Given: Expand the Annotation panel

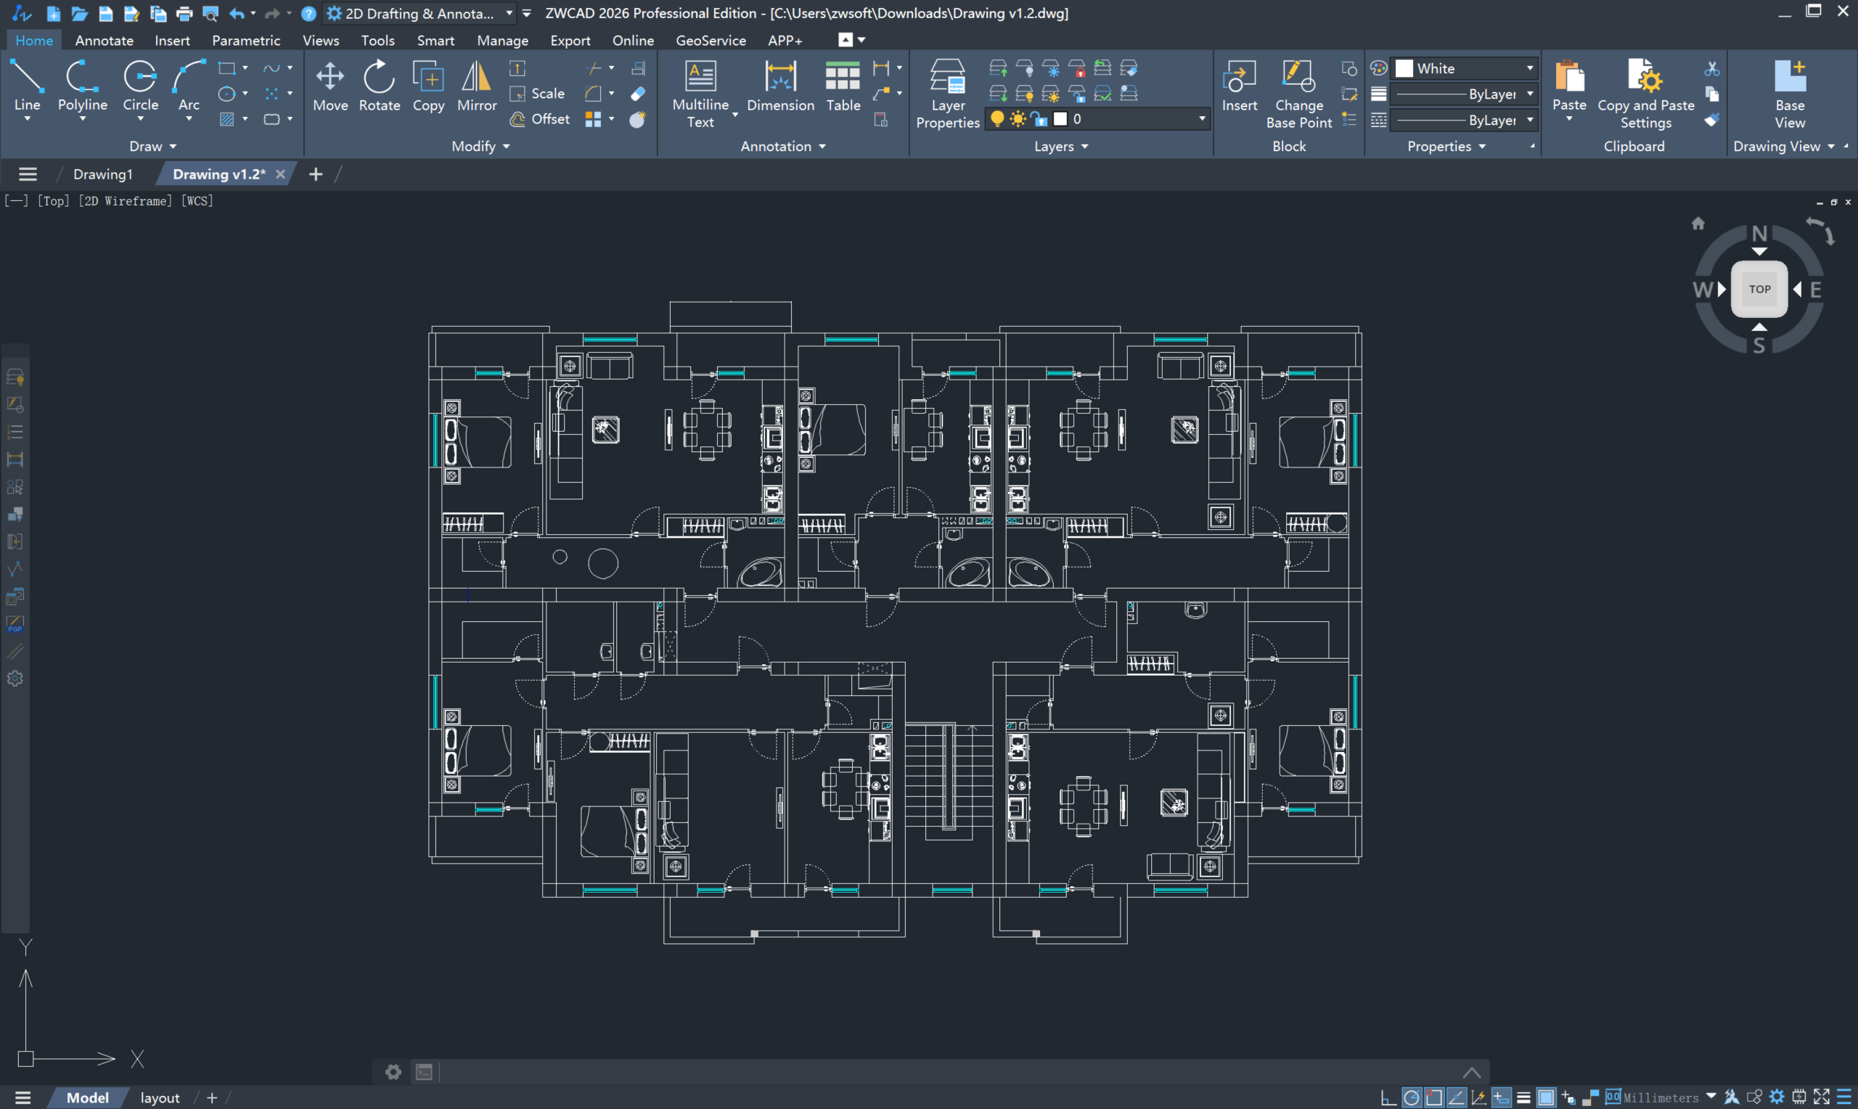Looking at the screenshot, I should click(783, 147).
